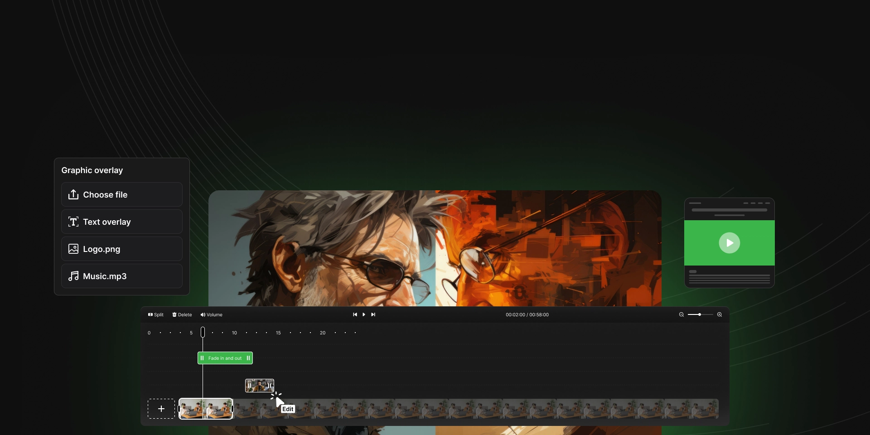Add a new clip with plus box
The height and width of the screenshot is (435, 870).
pos(161,409)
